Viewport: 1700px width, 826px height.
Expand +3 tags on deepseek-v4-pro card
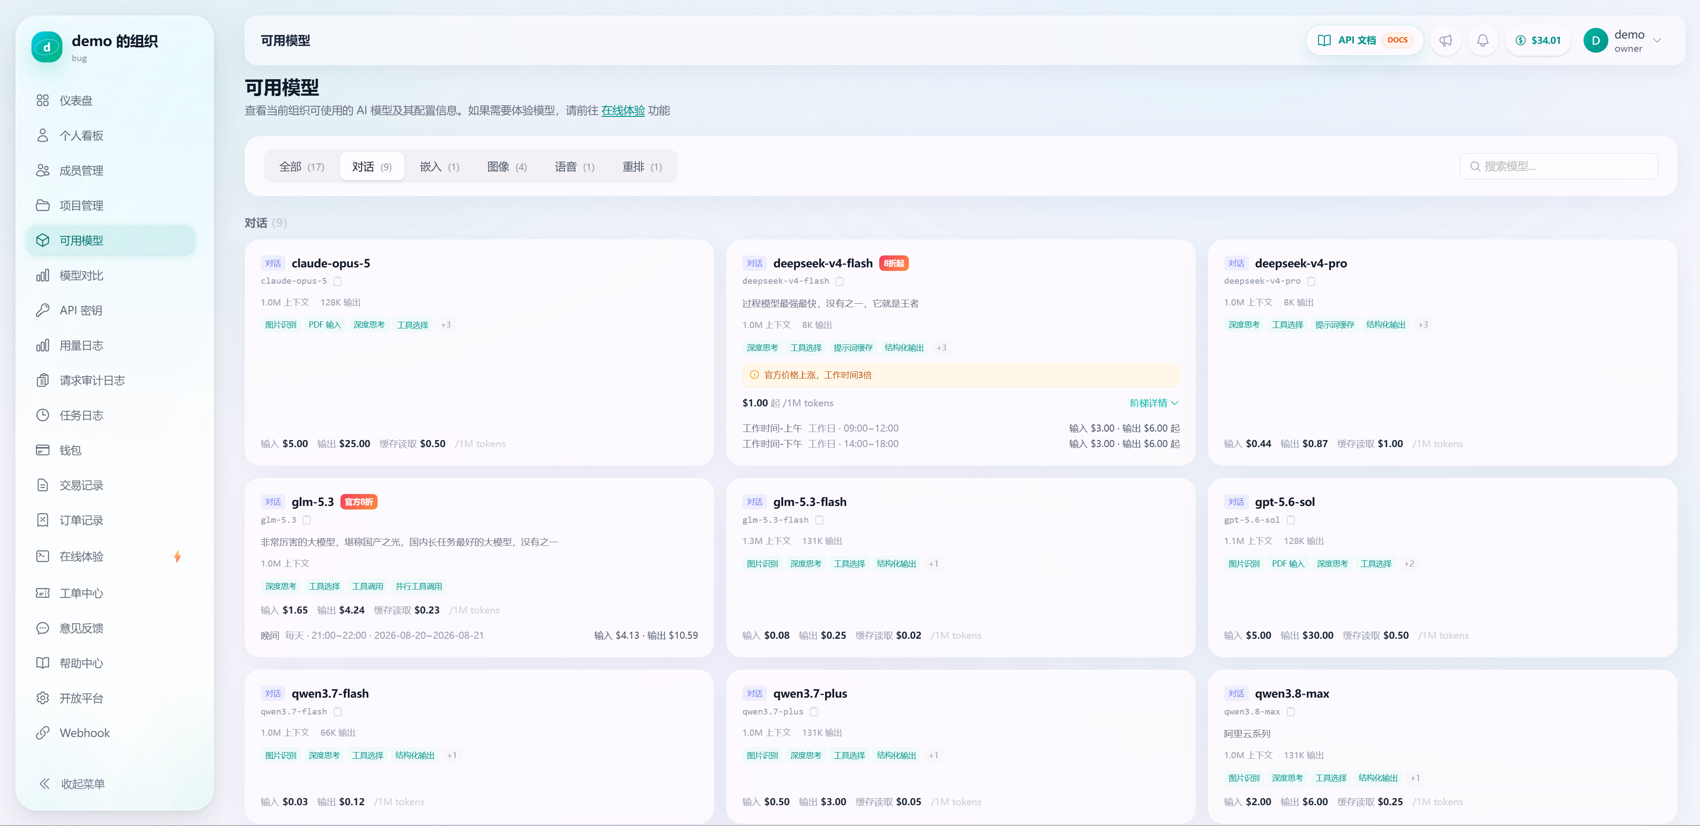(1423, 324)
